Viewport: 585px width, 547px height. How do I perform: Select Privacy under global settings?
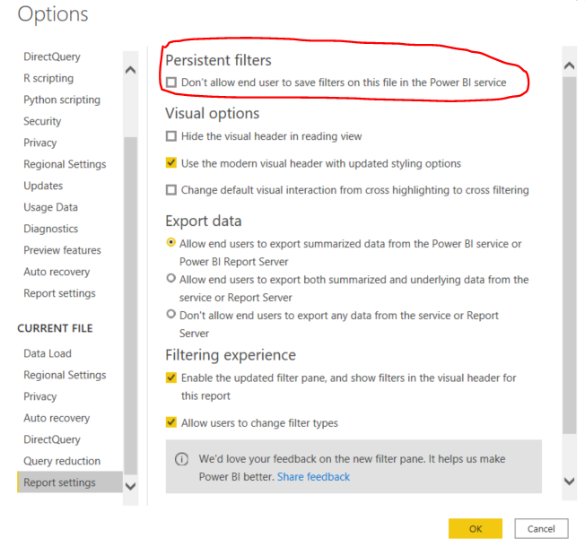click(x=39, y=143)
